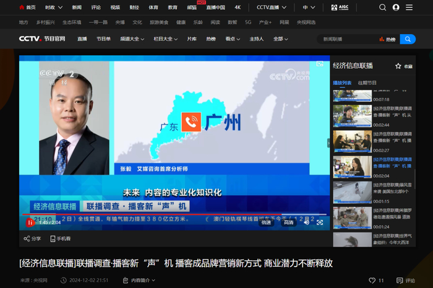The width and height of the screenshot is (433, 288).
Task: Open 直播 in program site menu
Action: point(82,39)
